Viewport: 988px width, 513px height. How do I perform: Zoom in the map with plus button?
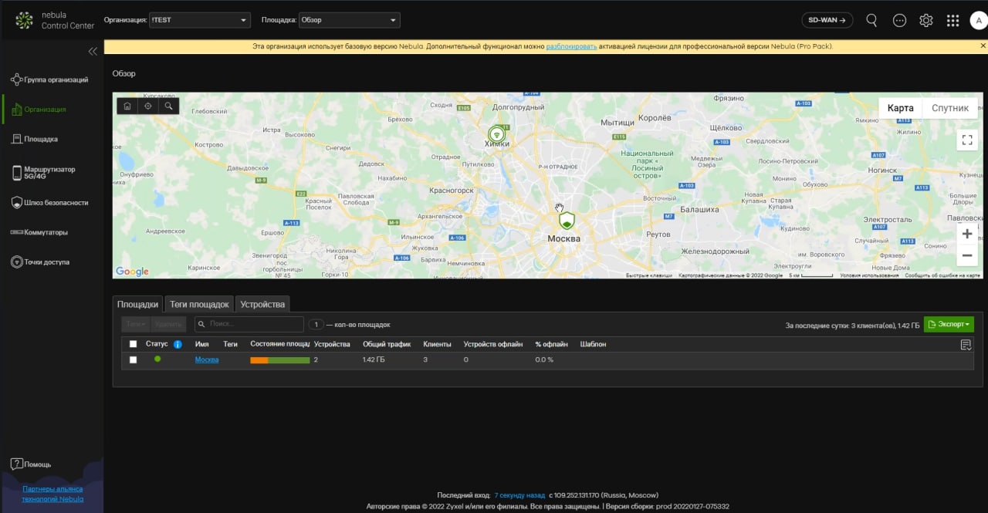(x=967, y=234)
